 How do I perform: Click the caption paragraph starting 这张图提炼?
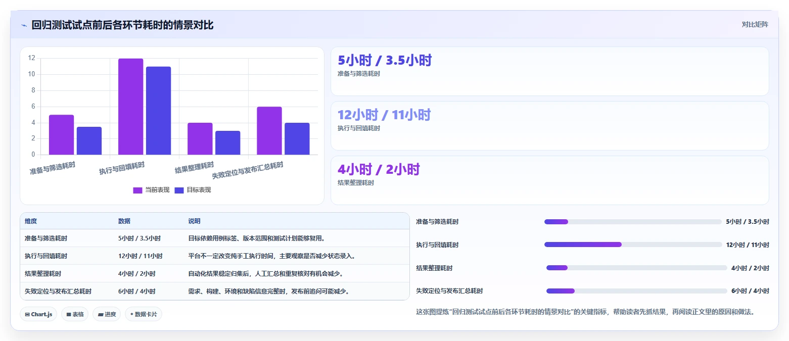coord(587,312)
